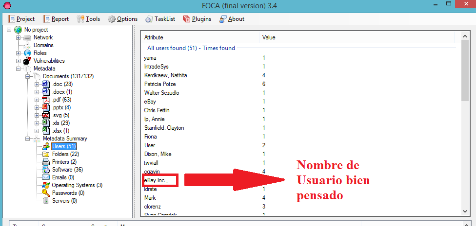Collapse the Documents (131/132) node
This screenshot has height=226, width=476.
[28, 76]
